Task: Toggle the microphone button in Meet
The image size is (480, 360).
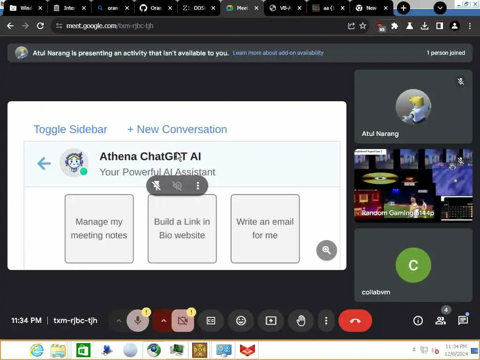Action: tap(138, 321)
